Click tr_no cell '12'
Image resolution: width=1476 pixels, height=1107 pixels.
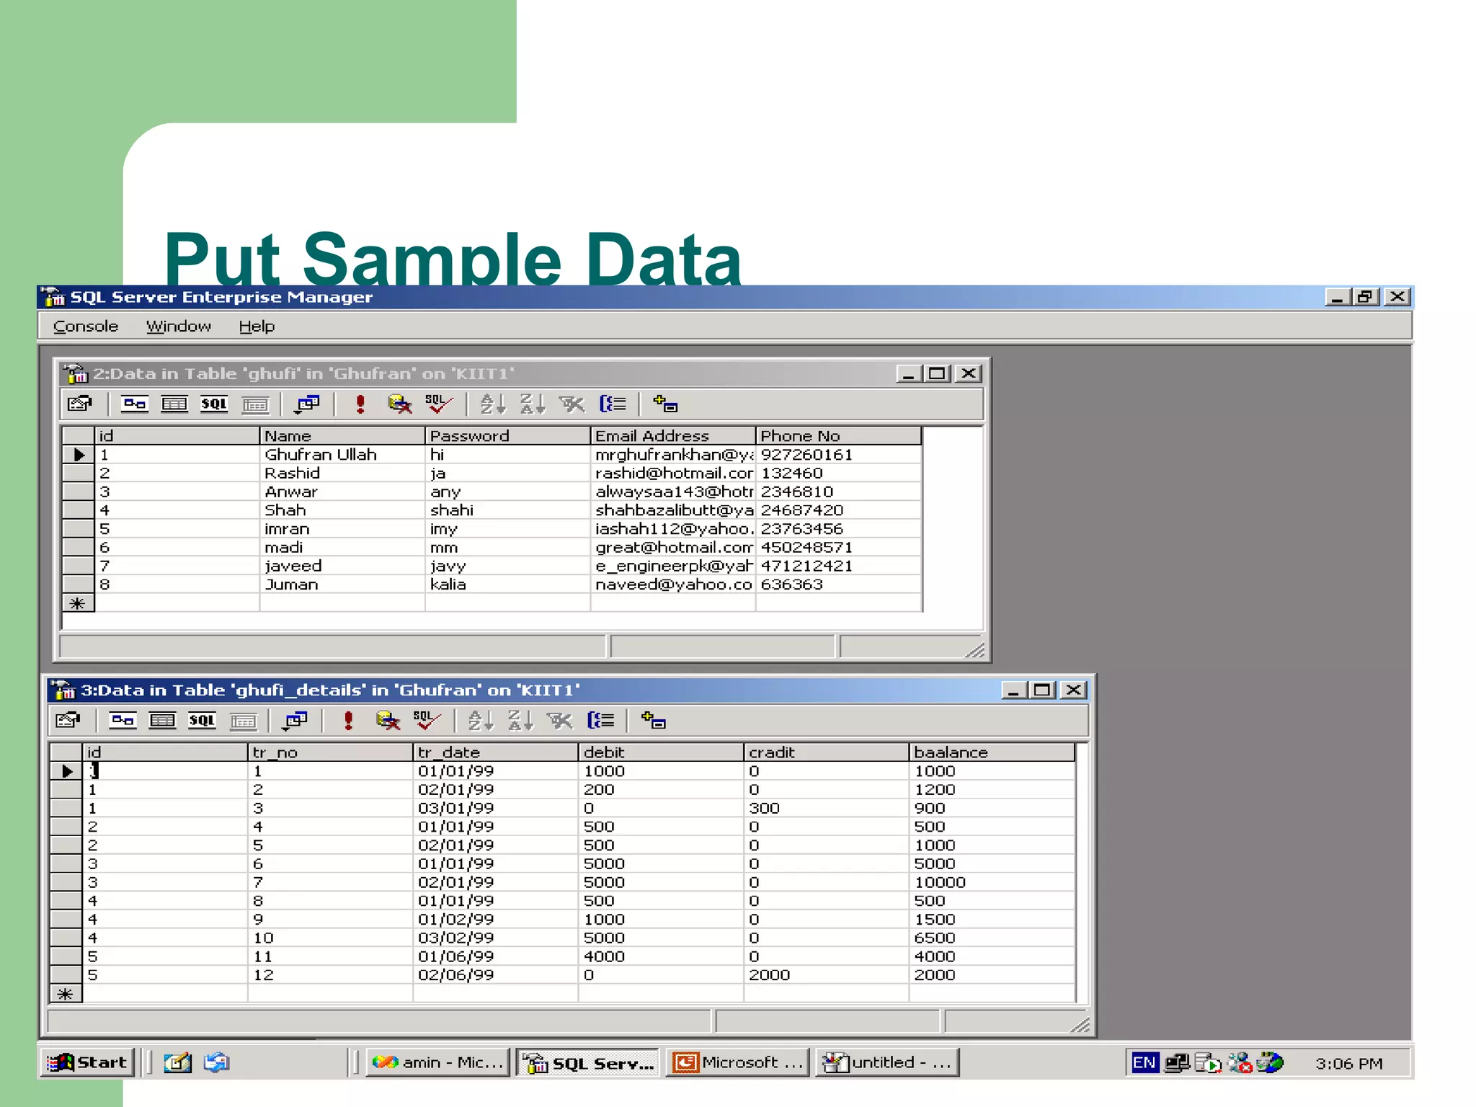(331, 975)
